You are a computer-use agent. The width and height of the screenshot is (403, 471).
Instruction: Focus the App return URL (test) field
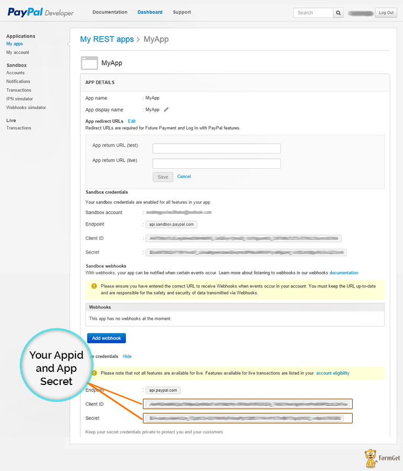(x=216, y=148)
